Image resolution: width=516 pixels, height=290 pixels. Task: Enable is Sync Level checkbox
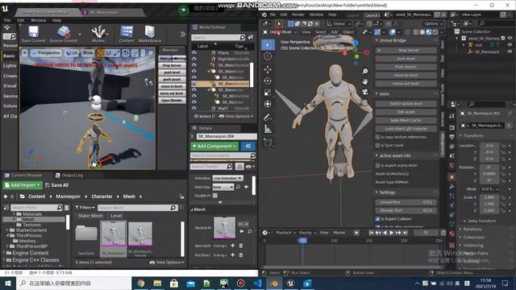tap(377, 145)
